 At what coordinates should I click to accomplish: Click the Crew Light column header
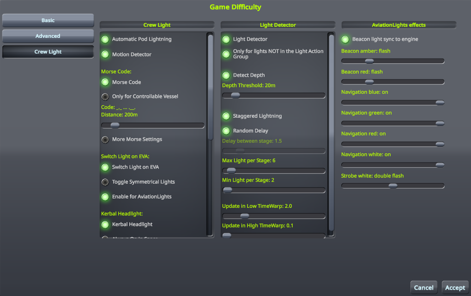(x=157, y=25)
